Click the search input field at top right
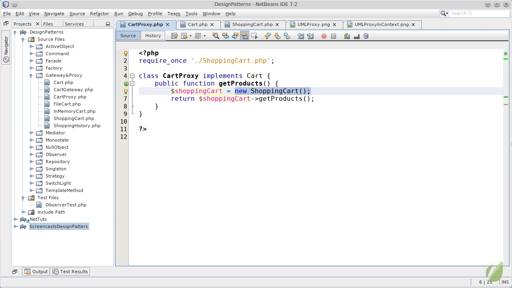512x288 pixels. tap(478, 13)
